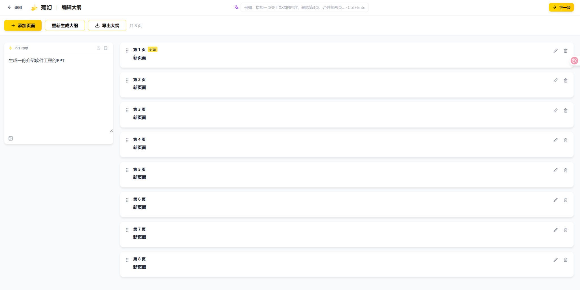
Task: Click the 封面 tag on page 1
Action: click(x=153, y=50)
